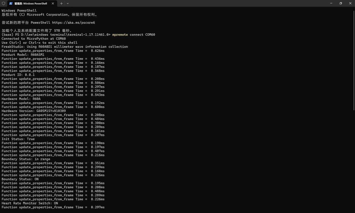The image size is (355, 213).
Task: Click the empty title bar area
Action: (x=194, y=3)
